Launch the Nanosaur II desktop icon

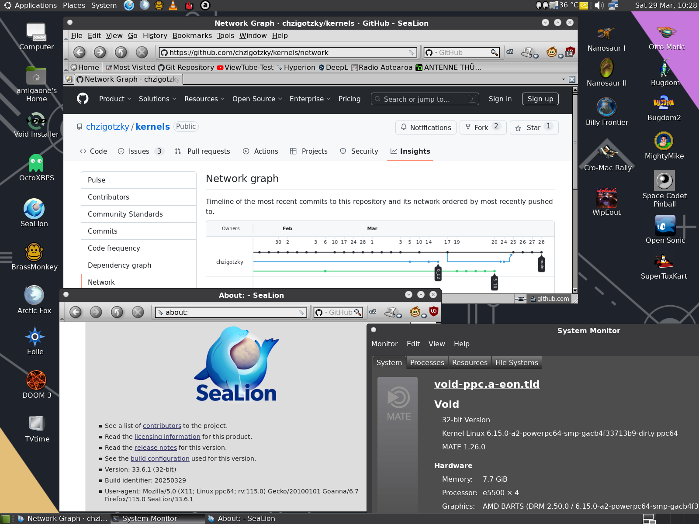click(x=606, y=72)
